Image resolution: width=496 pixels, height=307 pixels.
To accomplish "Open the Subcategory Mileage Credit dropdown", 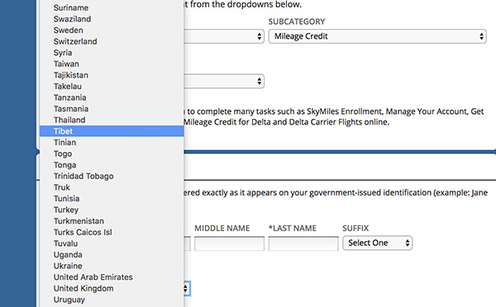I will click(378, 36).
